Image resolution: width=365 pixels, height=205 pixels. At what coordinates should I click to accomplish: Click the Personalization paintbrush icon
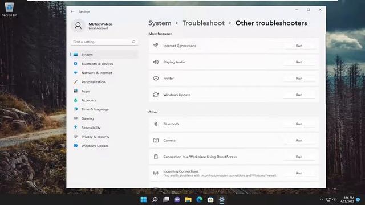(76, 82)
